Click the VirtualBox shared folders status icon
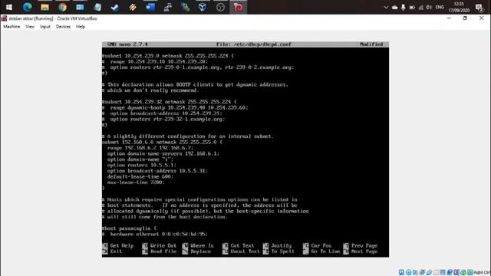This screenshot has width=491, height=276. click(x=436, y=272)
